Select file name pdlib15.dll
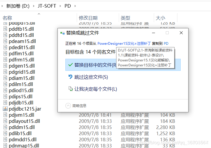The image size is (211, 148). (x=20, y=133)
